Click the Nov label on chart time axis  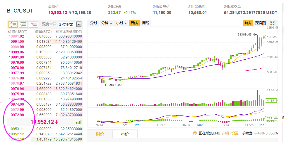(x=200, y=125)
